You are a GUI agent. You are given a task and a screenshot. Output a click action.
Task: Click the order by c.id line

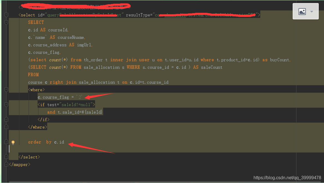tap(46, 142)
